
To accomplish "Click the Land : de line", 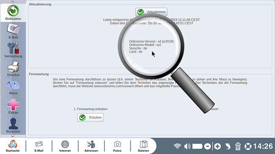I will tap(135, 51).
